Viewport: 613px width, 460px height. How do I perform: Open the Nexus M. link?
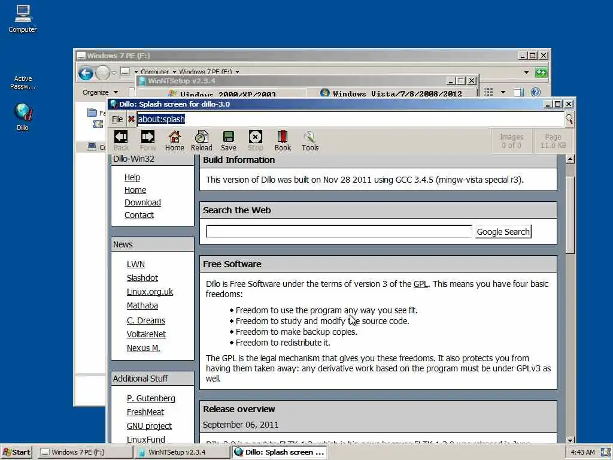(144, 348)
